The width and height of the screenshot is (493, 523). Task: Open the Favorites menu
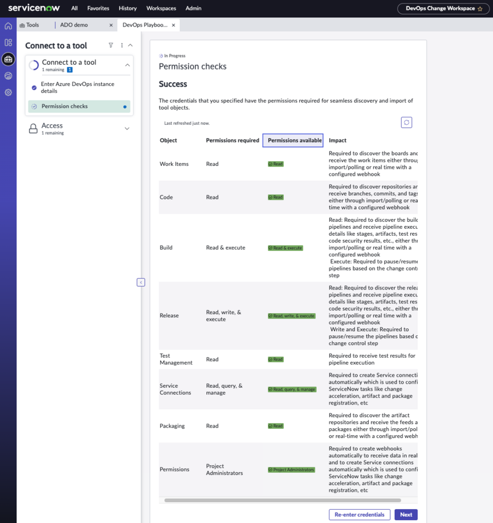click(x=98, y=8)
